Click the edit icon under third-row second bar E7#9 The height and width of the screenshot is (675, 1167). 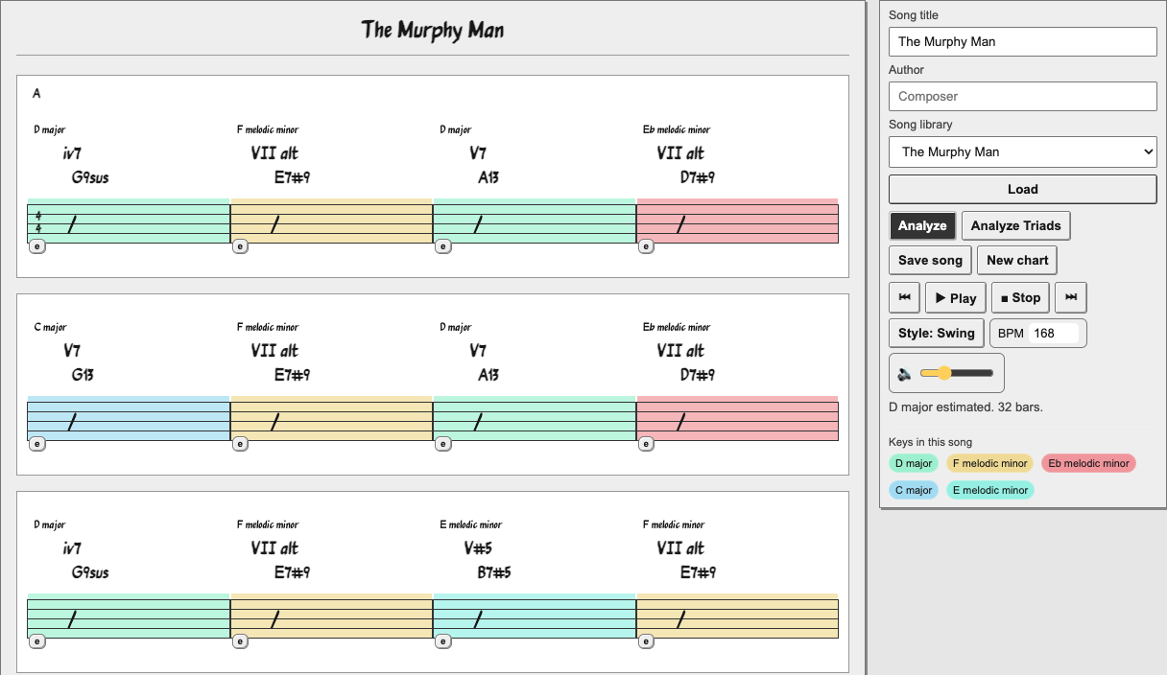240,641
